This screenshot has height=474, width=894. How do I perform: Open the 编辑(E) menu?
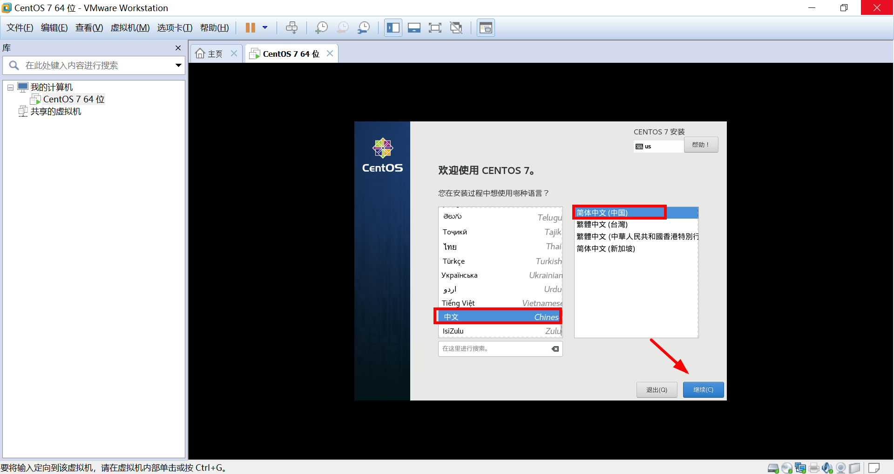point(54,28)
